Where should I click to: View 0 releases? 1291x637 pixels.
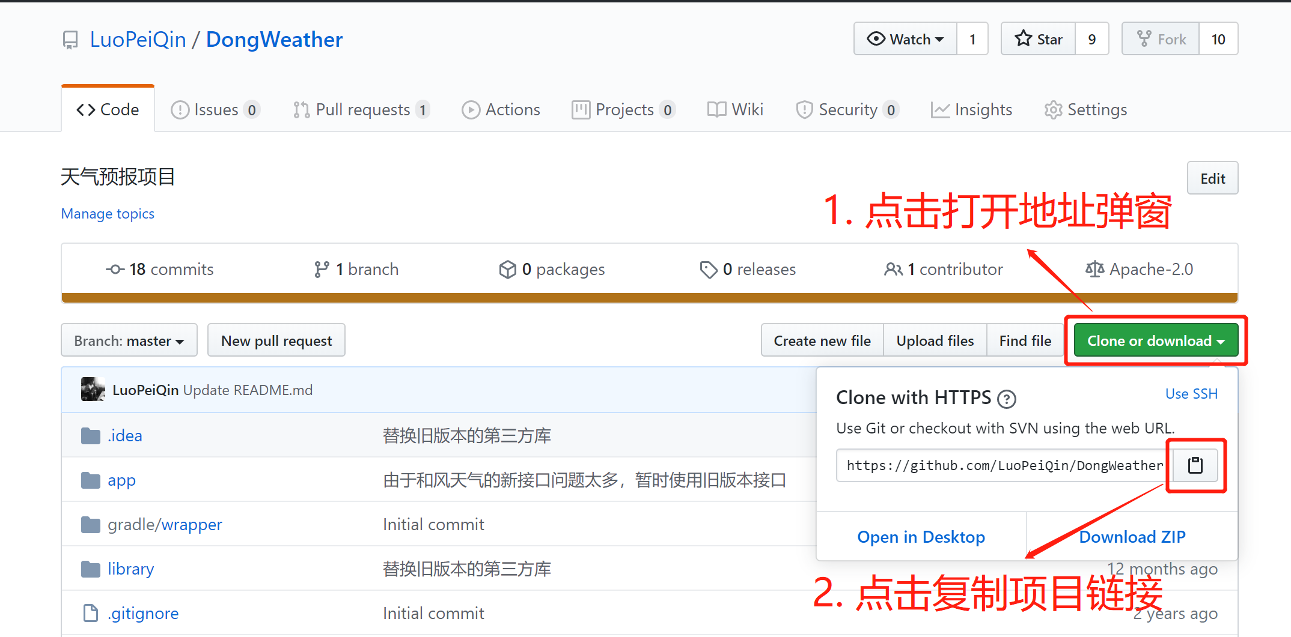click(748, 270)
